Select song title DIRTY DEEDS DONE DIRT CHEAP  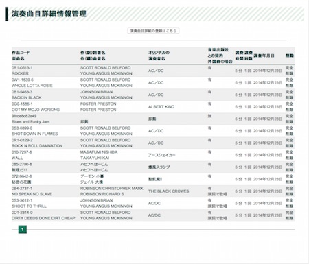(43, 218)
